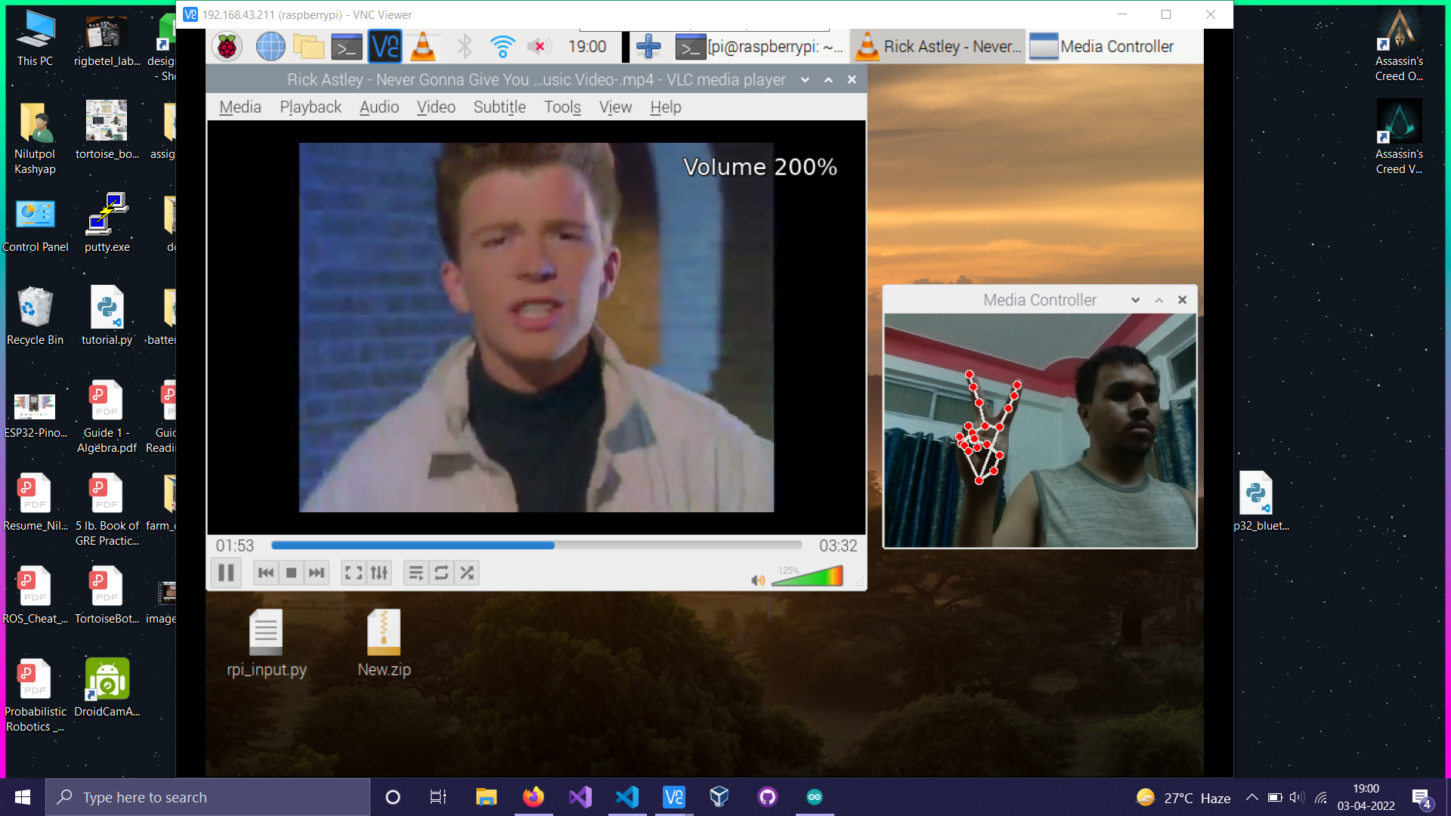Screen dimensions: 1451x816
Task: Switch to the Media Controller taskbar button
Action: (x=1102, y=47)
